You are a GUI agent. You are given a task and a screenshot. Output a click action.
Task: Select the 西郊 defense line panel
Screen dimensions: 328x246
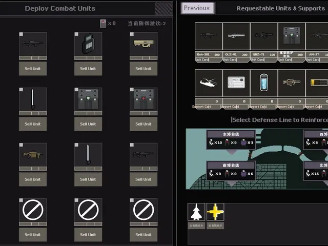316,140
